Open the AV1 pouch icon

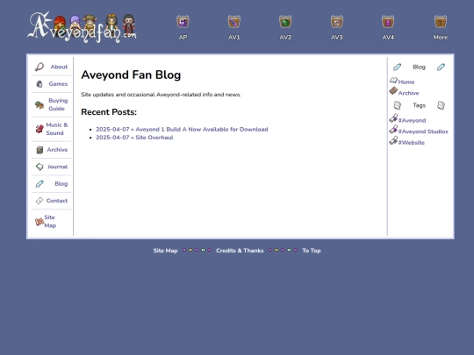[234, 22]
